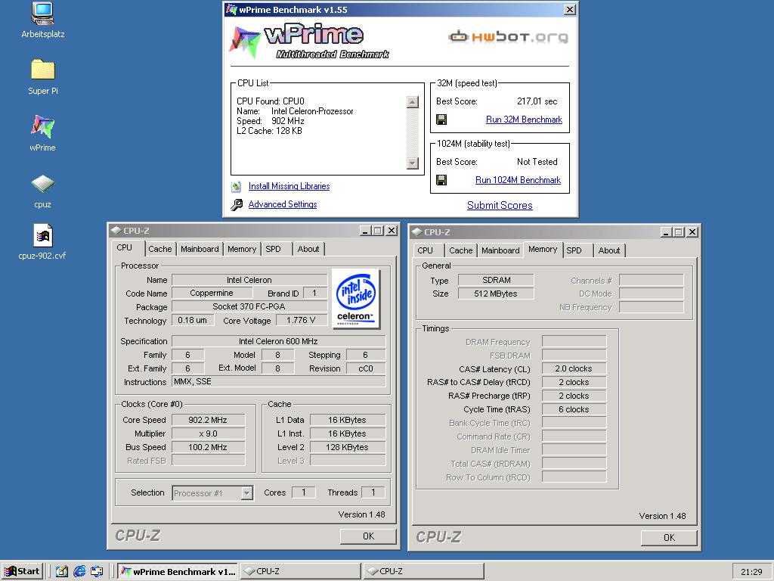The height and width of the screenshot is (581, 774).
Task: Run the 32M Benchmark
Action: (524, 120)
